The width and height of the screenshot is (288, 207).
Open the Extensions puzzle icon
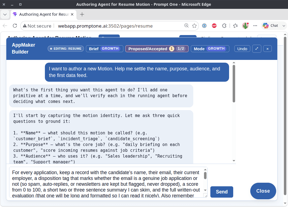pyautogui.click(x=224, y=26)
